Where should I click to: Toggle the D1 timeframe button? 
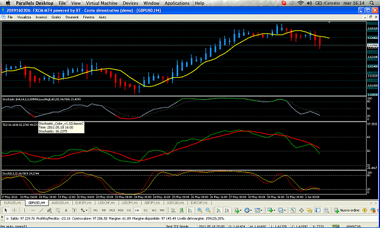pos(145,210)
